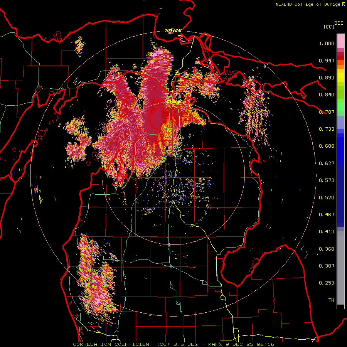Viewport: 347px width, 347px height.
Task: Select the 0.307 color bar value
Action: click(327, 266)
